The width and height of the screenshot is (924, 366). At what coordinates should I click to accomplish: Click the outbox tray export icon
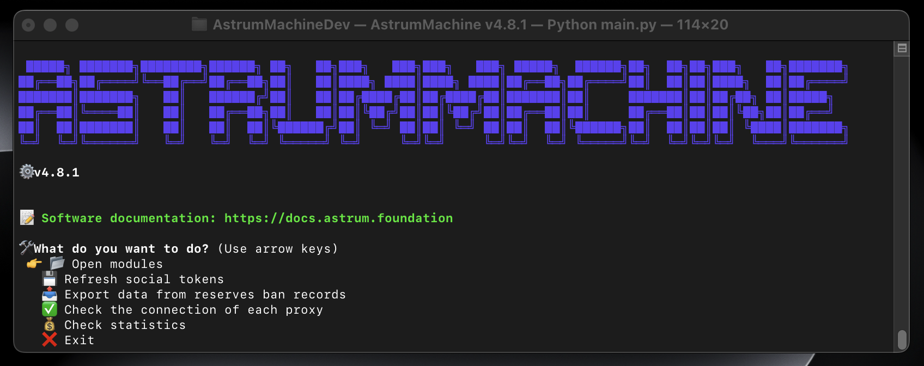click(x=50, y=294)
